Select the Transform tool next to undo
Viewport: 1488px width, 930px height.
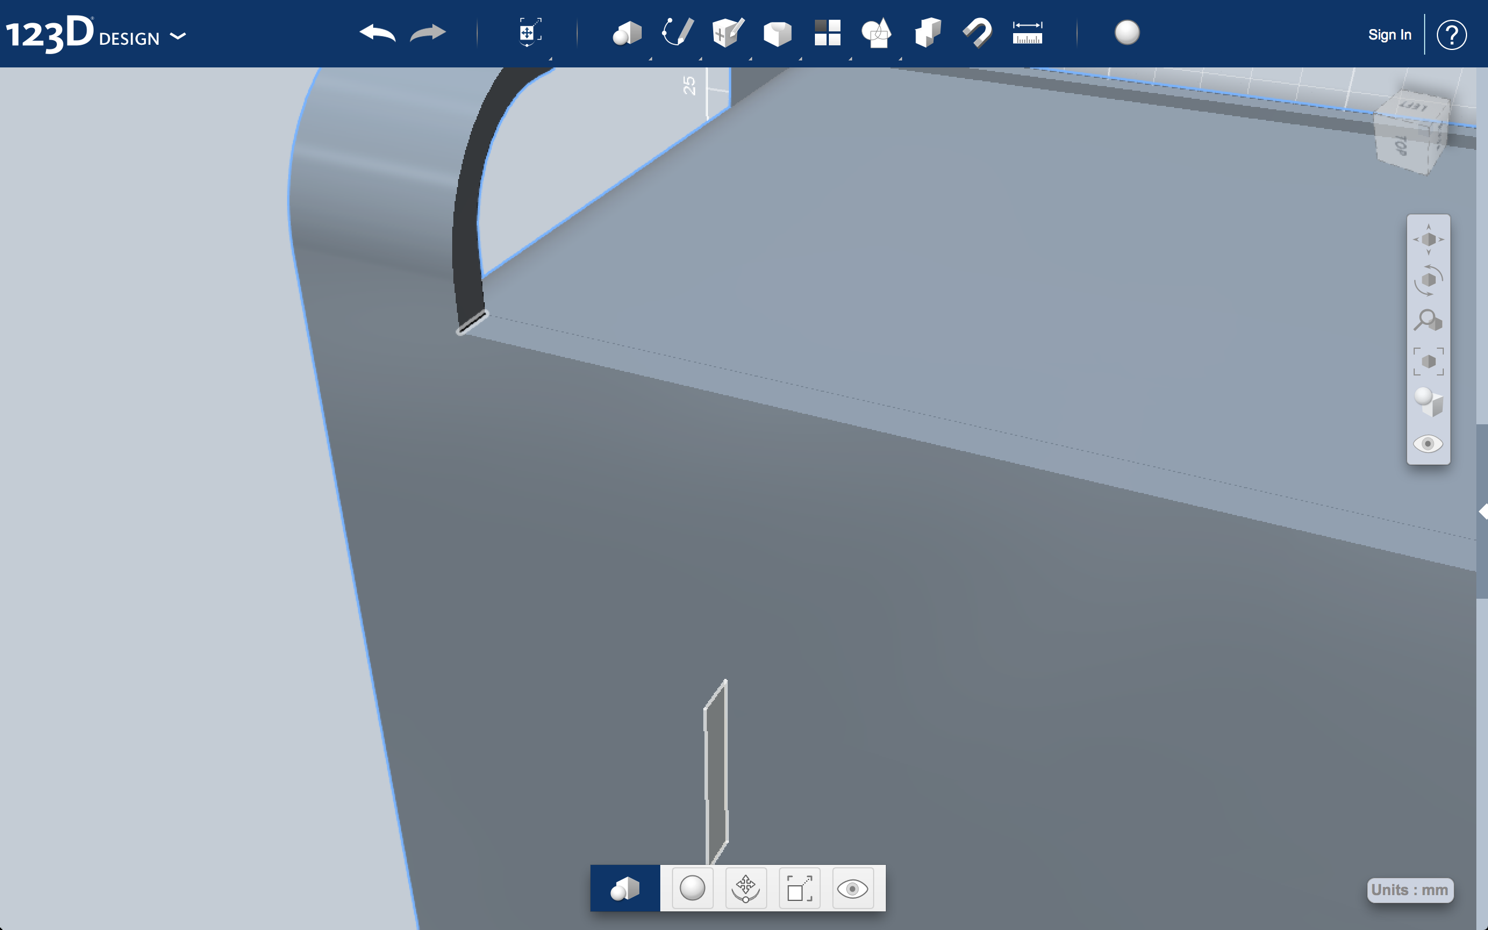(528, 34)
